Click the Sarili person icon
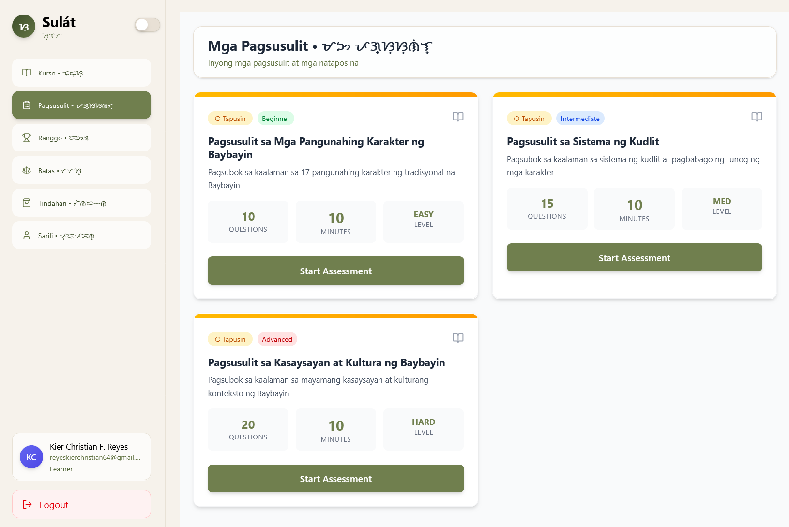789x527 pixels. click(x=27, y=236)
